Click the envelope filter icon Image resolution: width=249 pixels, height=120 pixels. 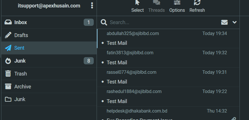tap(225, 22)
